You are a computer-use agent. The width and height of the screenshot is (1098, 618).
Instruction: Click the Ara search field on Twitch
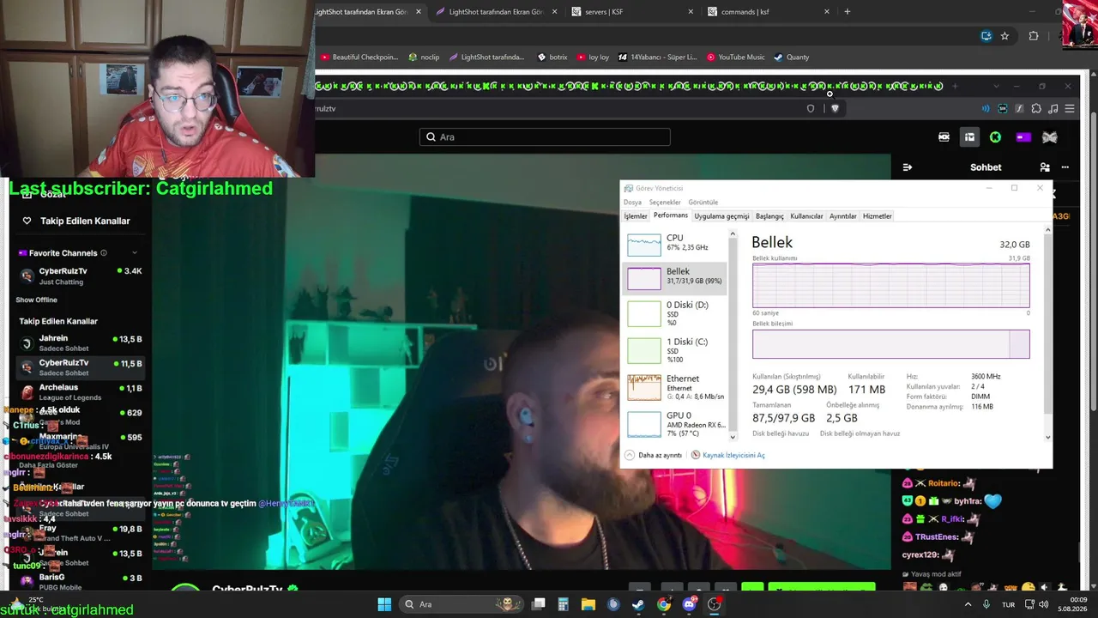tap(545, 137)
